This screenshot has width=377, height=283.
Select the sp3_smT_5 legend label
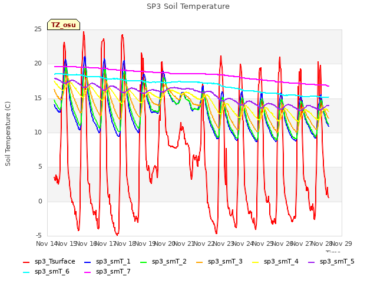tap(337, 262)
